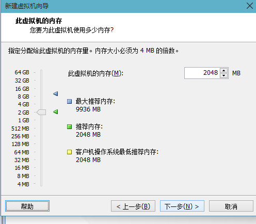256x224 pixels.
Task: Cancel the wizard with 取消
Action: pos(231,206)
